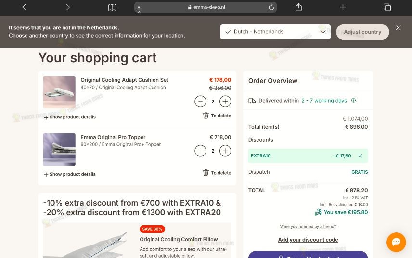Increase quantity of Original Cooling Adapt Cushion Set
Viewport: 412px width, 258px height.
pos(225,102)
